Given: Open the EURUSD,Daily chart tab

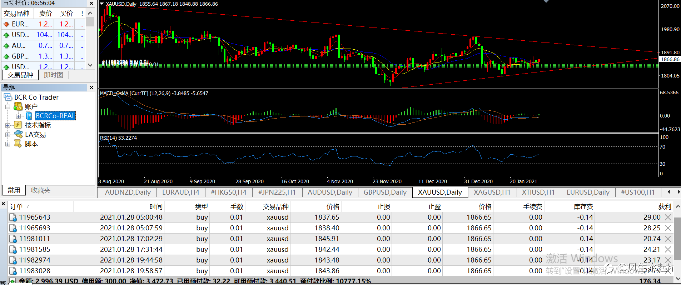Looking at the screenshot, I should [588, 192].
